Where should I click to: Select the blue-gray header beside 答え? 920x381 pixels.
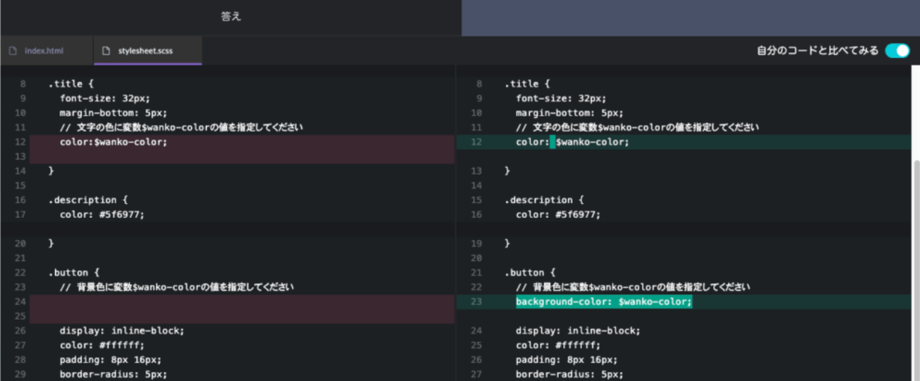(x=691, y=17)
